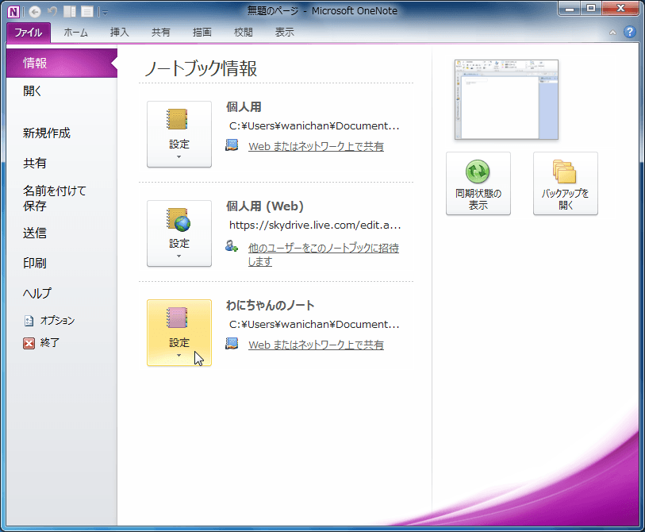Click the OneNote app icon in title bar

[13, 12]
